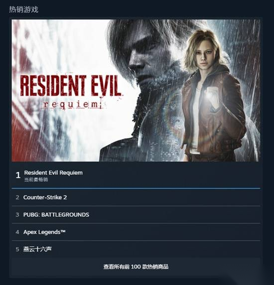Image resolution: width=274 pixels, height=285 pixels.
Task: Click the rank number 3 beside PUBG
Action: (x=17, y=215)
